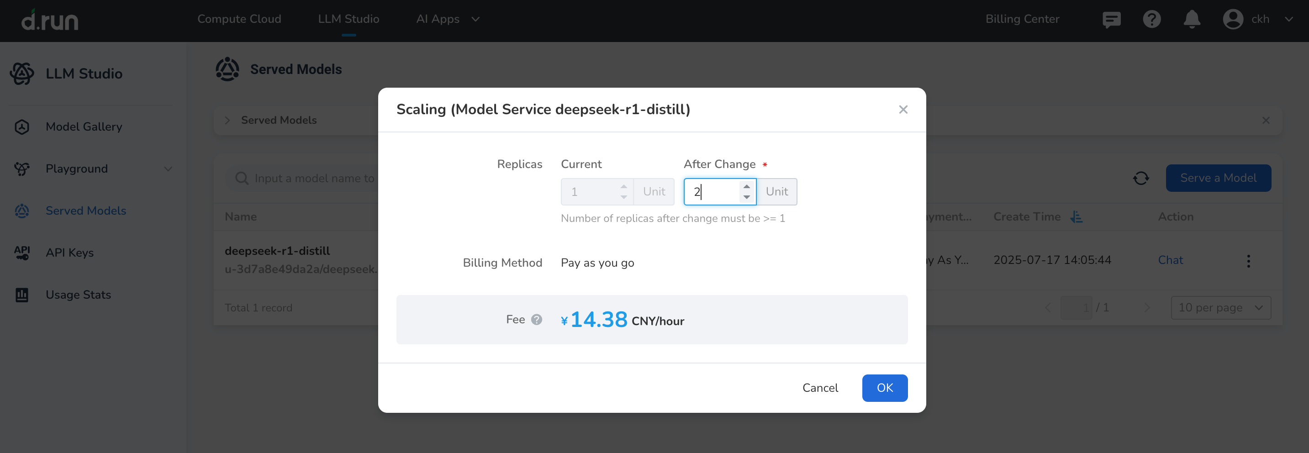1309x453 pixels.
Task: Open the notifications bell icon
Action: 1192,19
